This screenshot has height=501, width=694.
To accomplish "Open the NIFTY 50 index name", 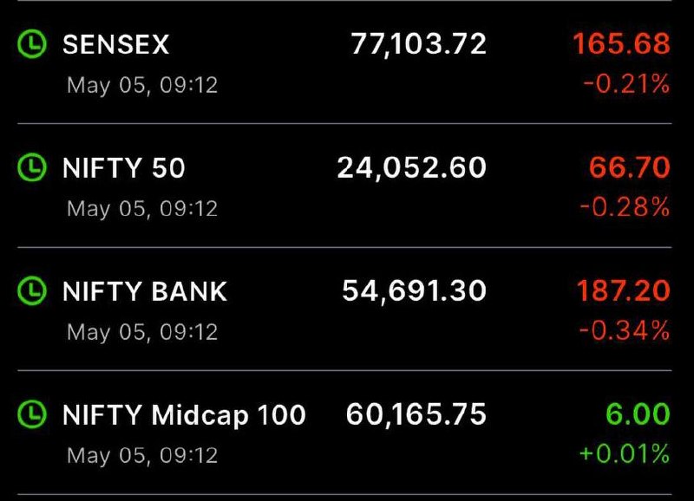I will (x=124, y=168).
